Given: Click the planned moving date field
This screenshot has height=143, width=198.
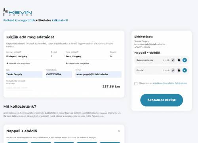Looking at the screenshot, I should [x=19, y=88].
